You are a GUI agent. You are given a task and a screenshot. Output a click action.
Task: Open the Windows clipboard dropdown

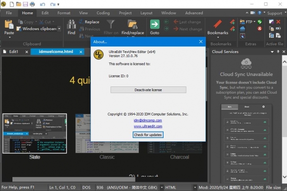[x=59, y=29]
